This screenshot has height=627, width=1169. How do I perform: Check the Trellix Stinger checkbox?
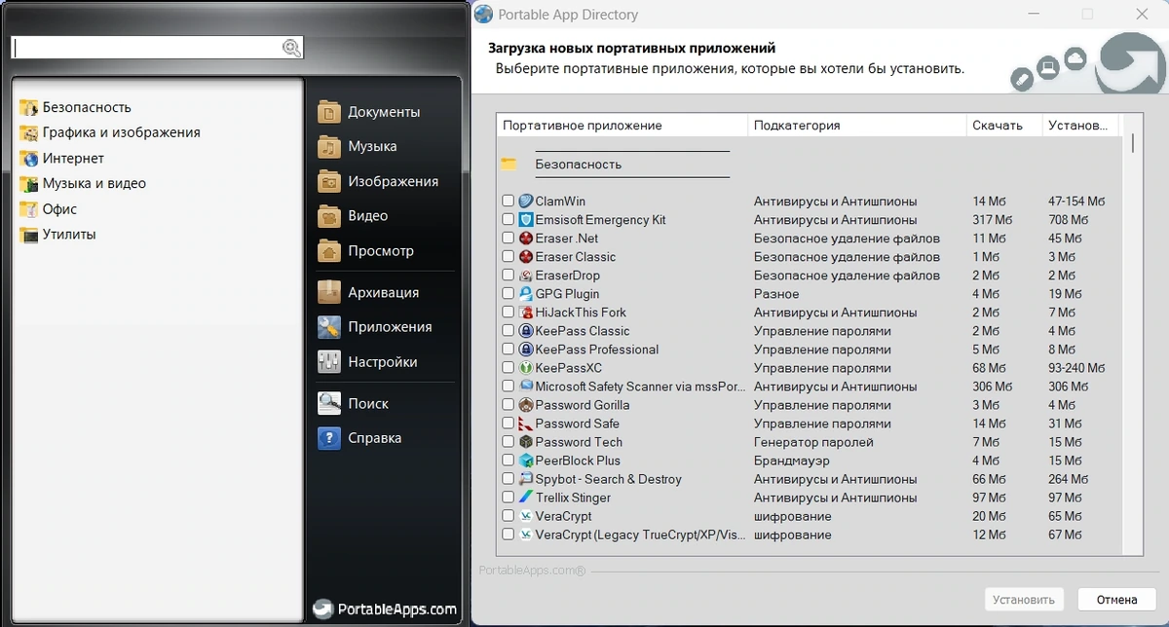508,498
